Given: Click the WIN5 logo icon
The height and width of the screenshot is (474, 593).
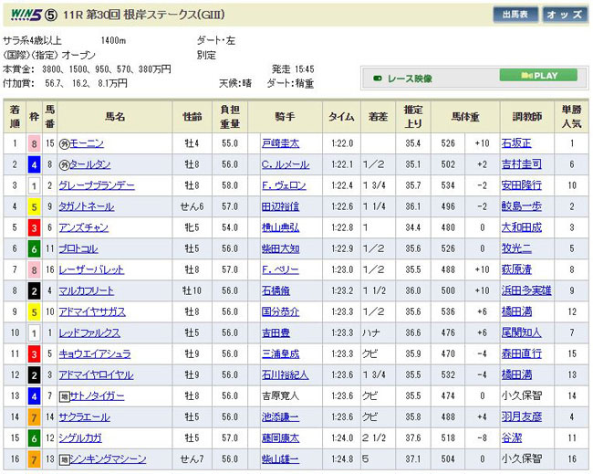Looking at the screenshot, I should tap(19, 16).
